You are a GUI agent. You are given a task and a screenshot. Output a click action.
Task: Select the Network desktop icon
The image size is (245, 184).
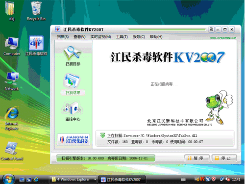click(x=12, y=81)
